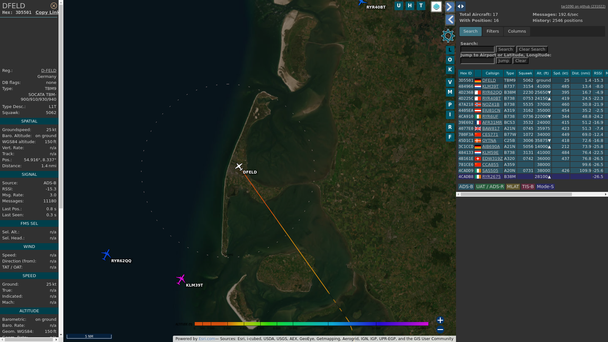Click the Search text input field
This screenshot has width=608, height=342.
(x=477, y=49)
